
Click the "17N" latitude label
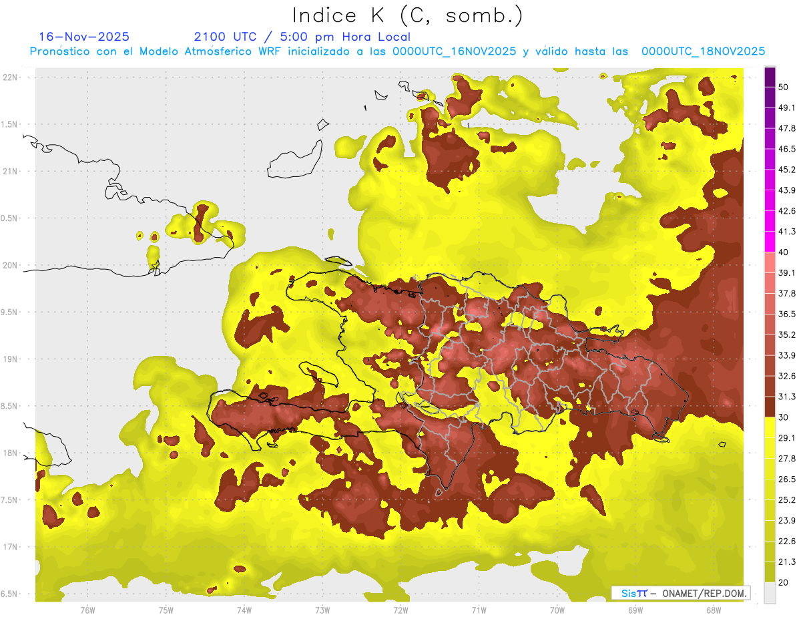(10, 547)
